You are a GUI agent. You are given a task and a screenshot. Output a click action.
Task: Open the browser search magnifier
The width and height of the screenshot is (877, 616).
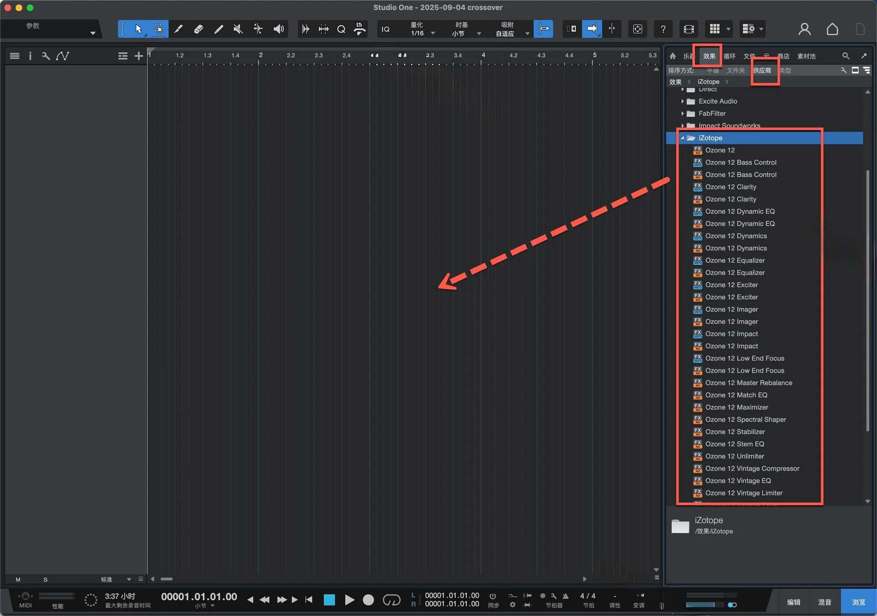pyautogui.click(x=846, y=56)
